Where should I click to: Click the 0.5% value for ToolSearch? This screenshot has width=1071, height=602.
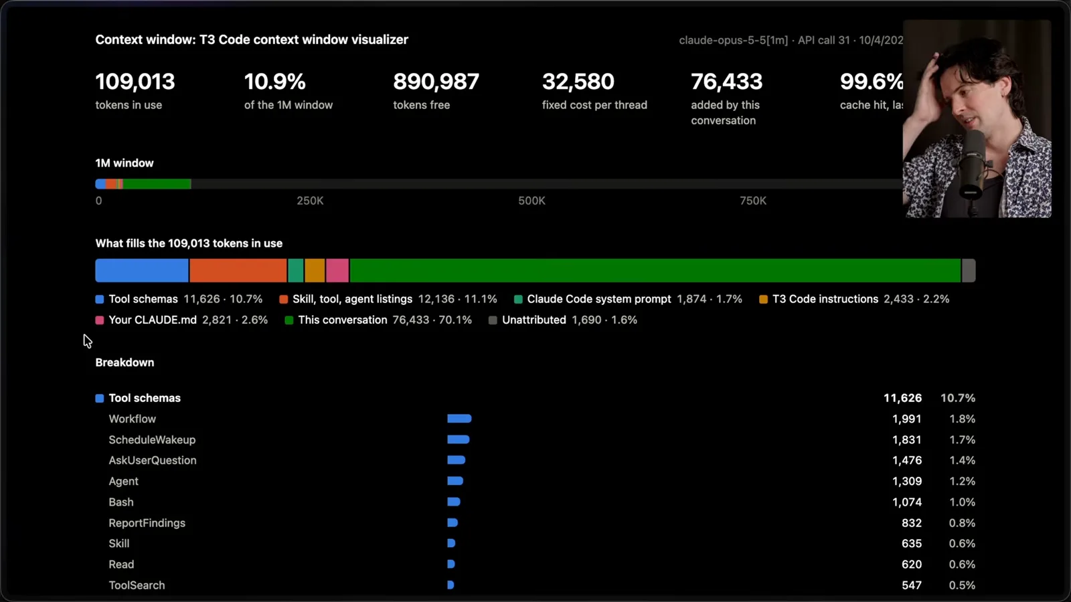[962, 585]
